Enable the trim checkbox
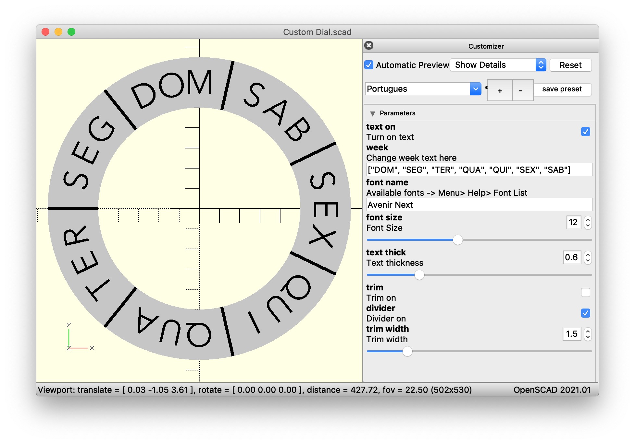635x444 pixels. (585, 292)
